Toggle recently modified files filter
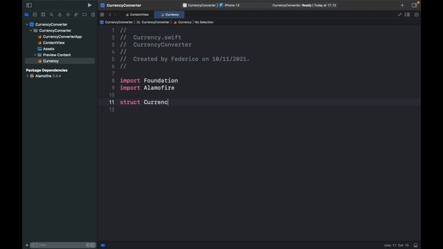 [x=88, y=245]
